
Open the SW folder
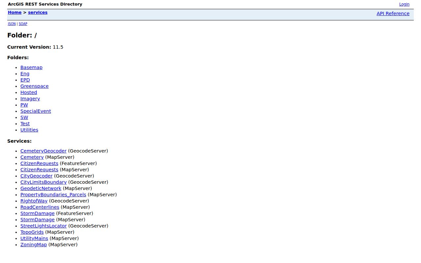coord(24,117)
